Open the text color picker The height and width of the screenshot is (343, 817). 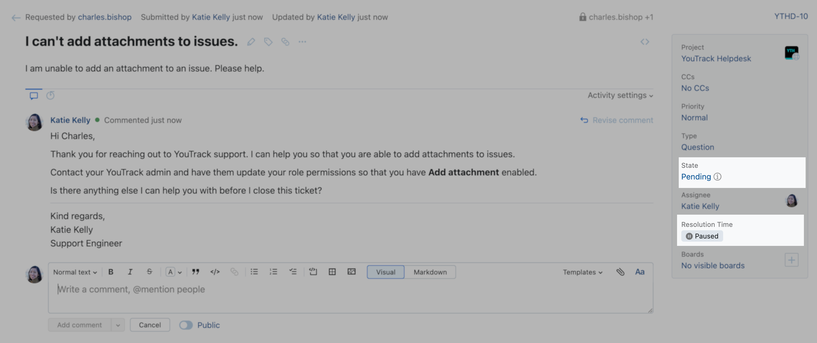click(x=174, y=272)
